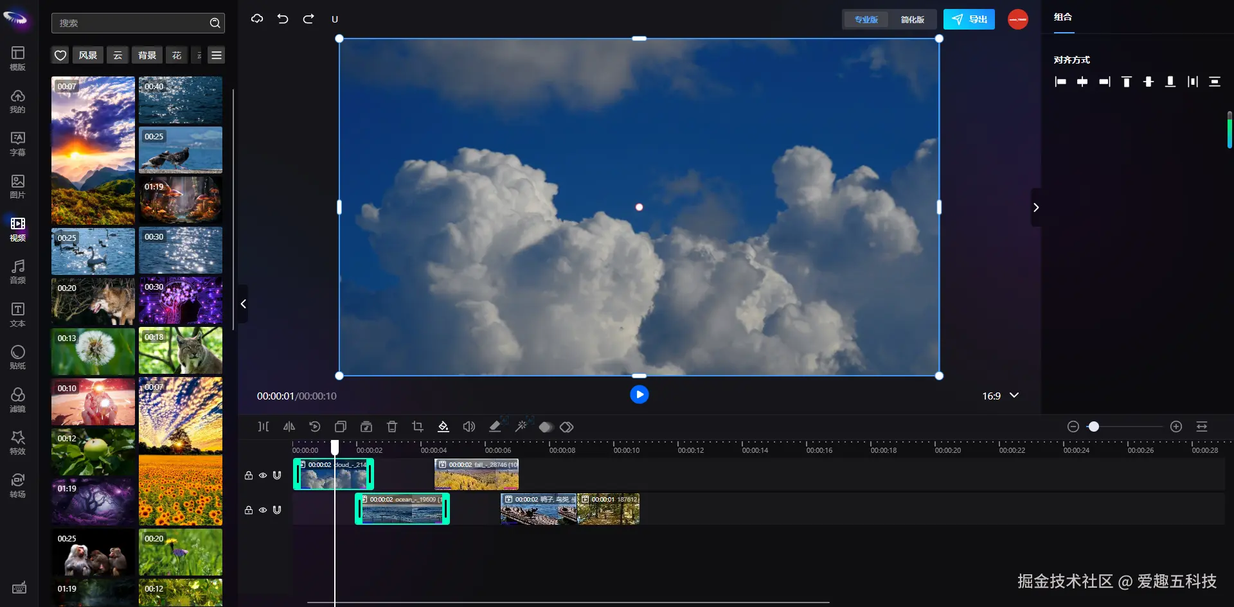
Task: Toggle lock on the first timeline track
Action: coord(249,475)
